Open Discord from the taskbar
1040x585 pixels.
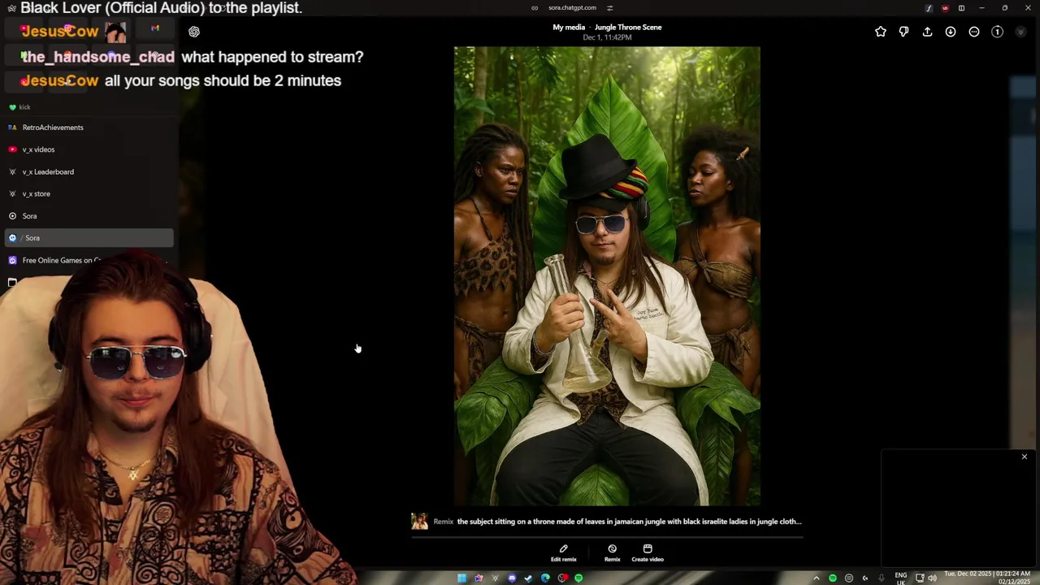tap(512, 578)
